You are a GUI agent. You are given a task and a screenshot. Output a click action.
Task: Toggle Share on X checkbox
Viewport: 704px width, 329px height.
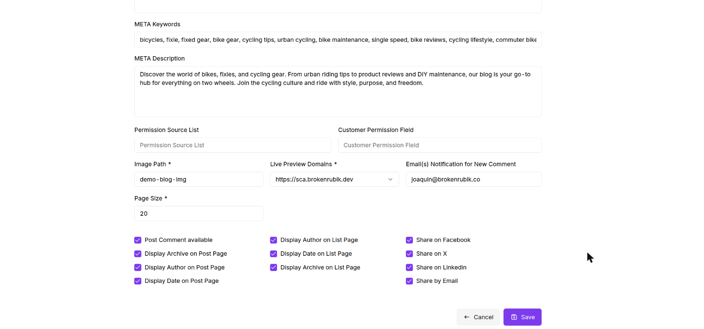tap(409, 253)
